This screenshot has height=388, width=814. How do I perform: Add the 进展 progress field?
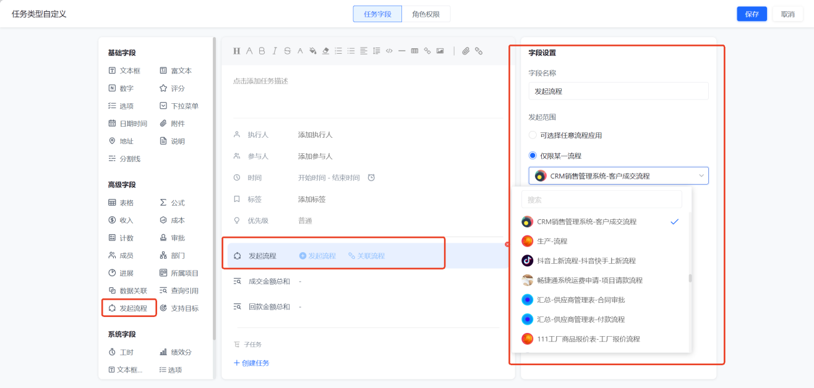tap(121, 273)
